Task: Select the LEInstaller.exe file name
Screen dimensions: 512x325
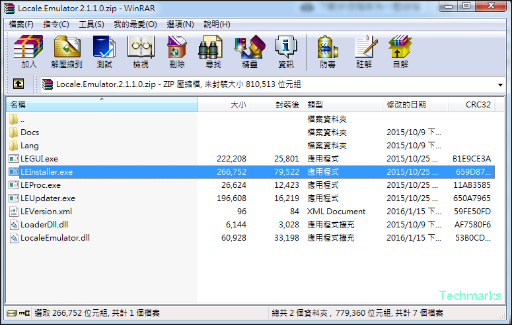Action: click(46, 172)
